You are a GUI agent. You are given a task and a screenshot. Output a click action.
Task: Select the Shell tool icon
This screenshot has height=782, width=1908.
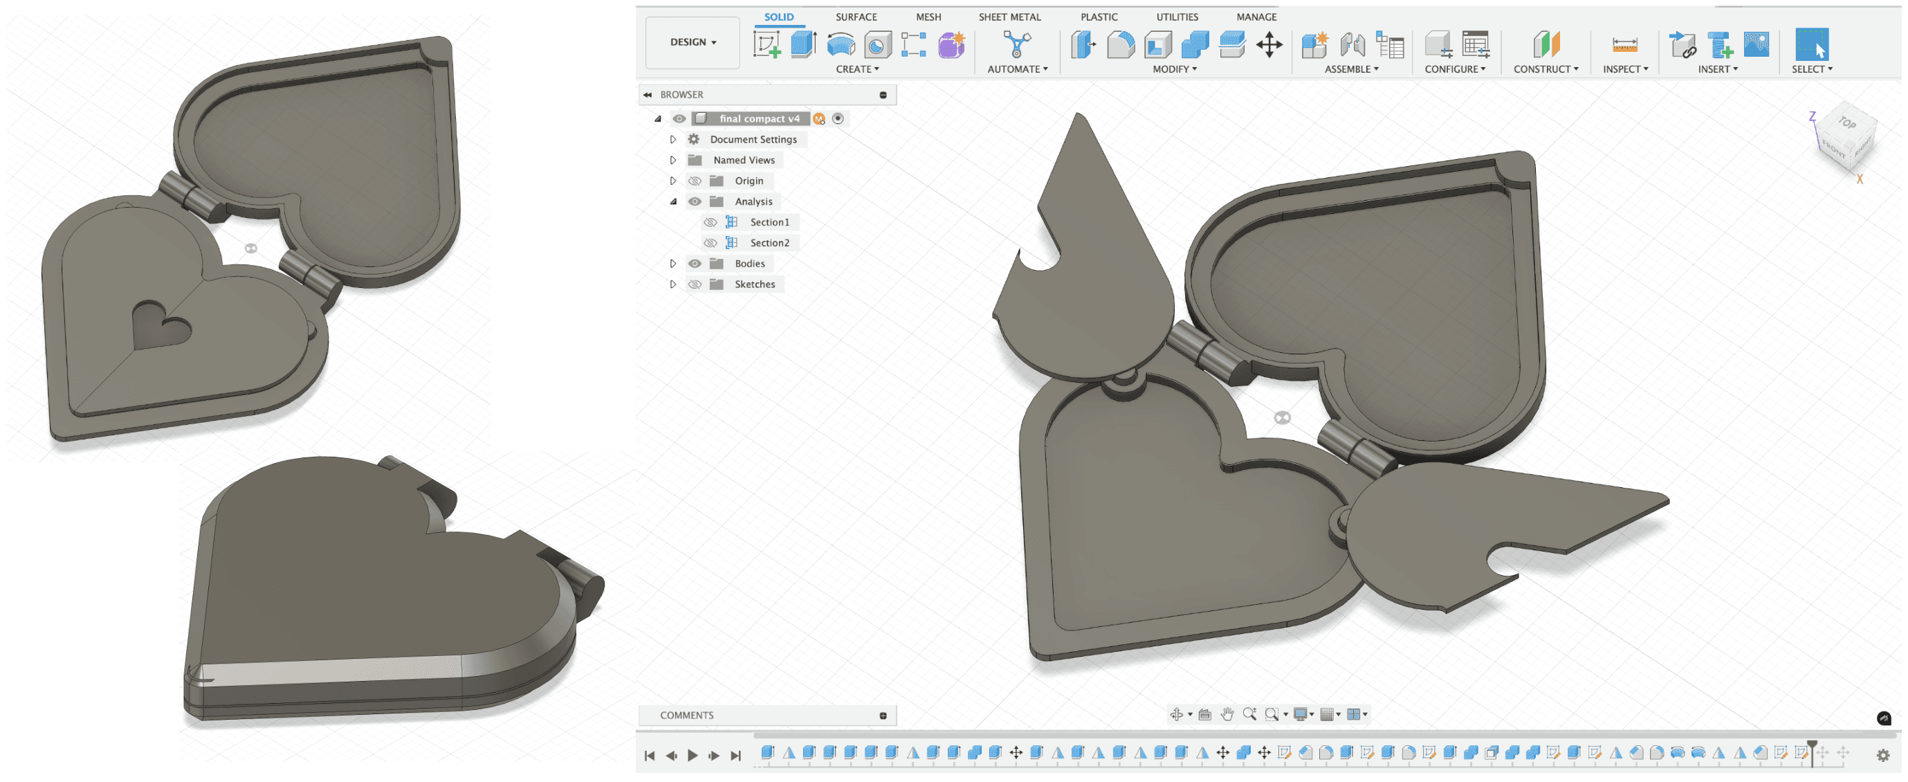(1157, 44)
